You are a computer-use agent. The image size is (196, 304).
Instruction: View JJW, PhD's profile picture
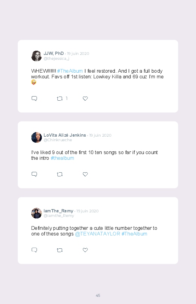coord(37,56)
